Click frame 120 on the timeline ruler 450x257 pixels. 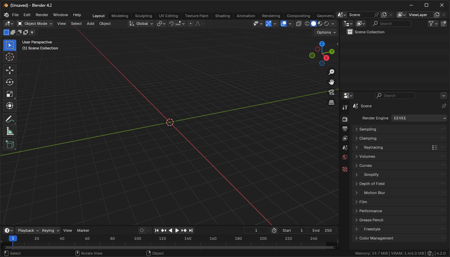click(163, 238)
